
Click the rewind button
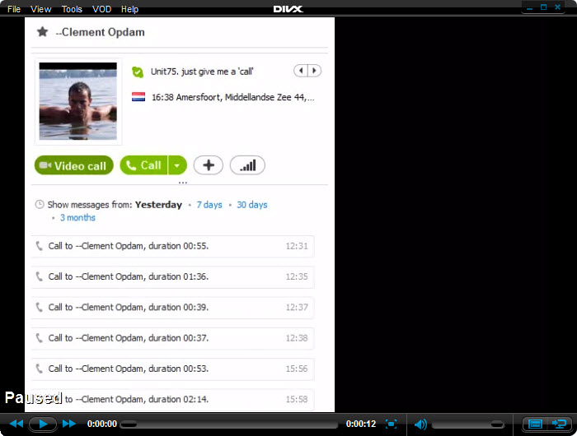click(16, 424)
